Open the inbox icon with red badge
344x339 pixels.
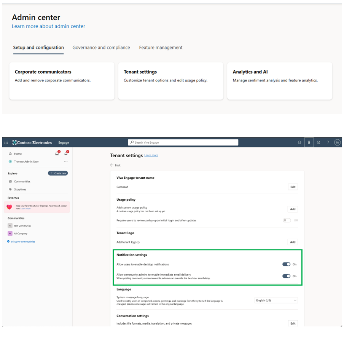pos(57,154)
